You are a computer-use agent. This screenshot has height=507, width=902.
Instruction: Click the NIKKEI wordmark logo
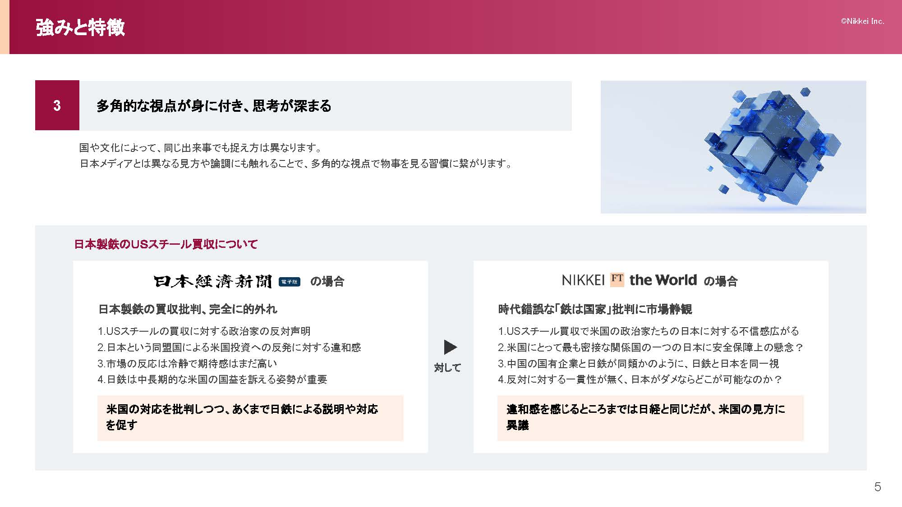[583, 280]
